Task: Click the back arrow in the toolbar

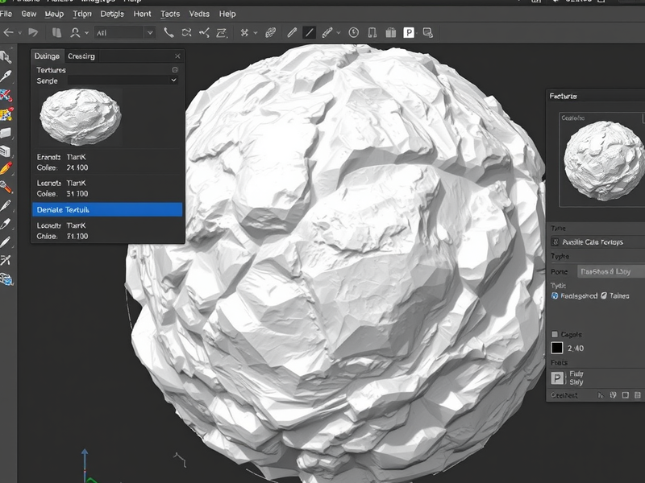Action: 8,32
